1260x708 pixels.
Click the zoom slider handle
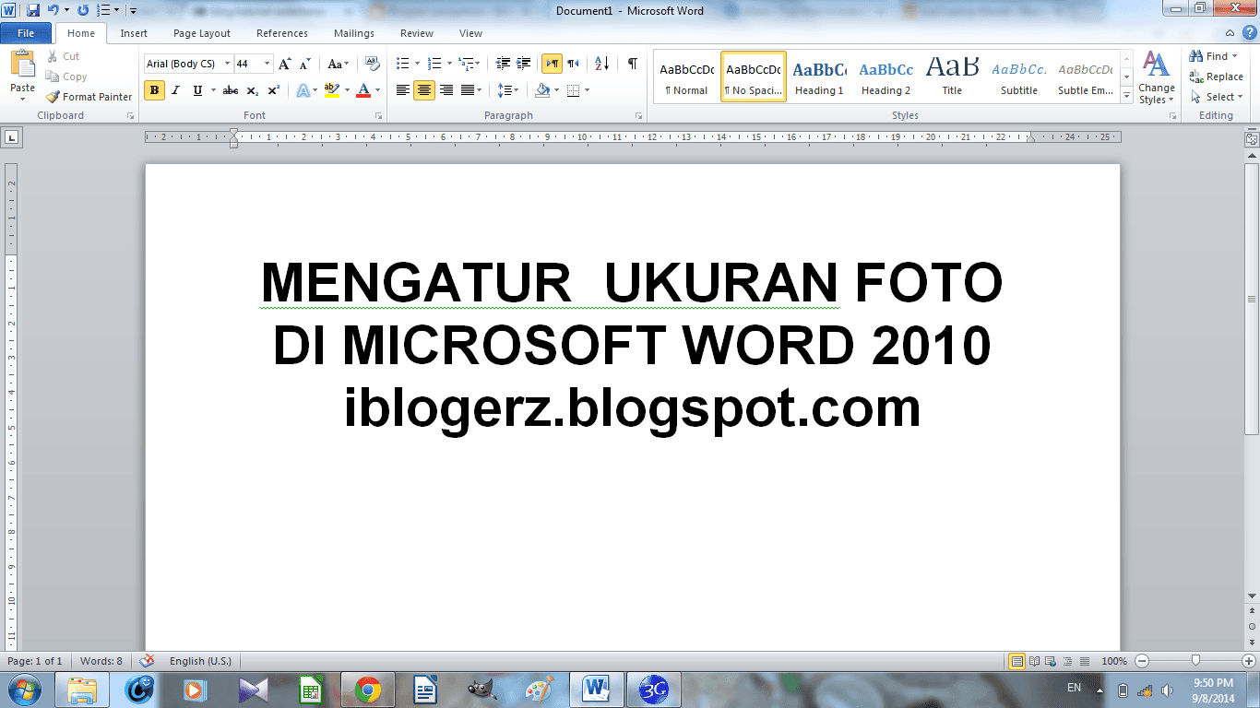(x=1195, y=661)
